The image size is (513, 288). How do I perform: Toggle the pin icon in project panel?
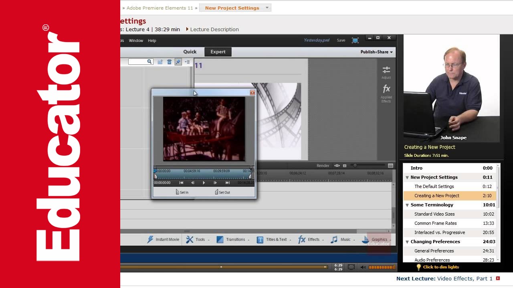[x=178, y=62]
